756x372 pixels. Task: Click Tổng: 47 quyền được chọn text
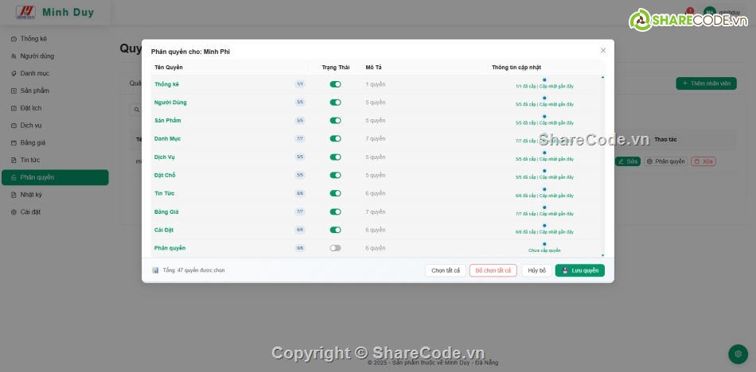point(193,270)
